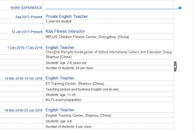
Task: Click the 19 Mar 2016–25 Jun 2016 date
Action: point(24,110)
